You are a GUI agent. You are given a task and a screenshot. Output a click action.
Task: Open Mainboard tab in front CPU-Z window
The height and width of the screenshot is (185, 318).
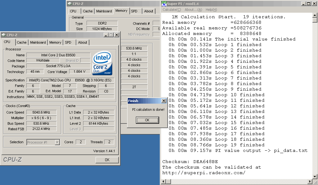[38, 42]
